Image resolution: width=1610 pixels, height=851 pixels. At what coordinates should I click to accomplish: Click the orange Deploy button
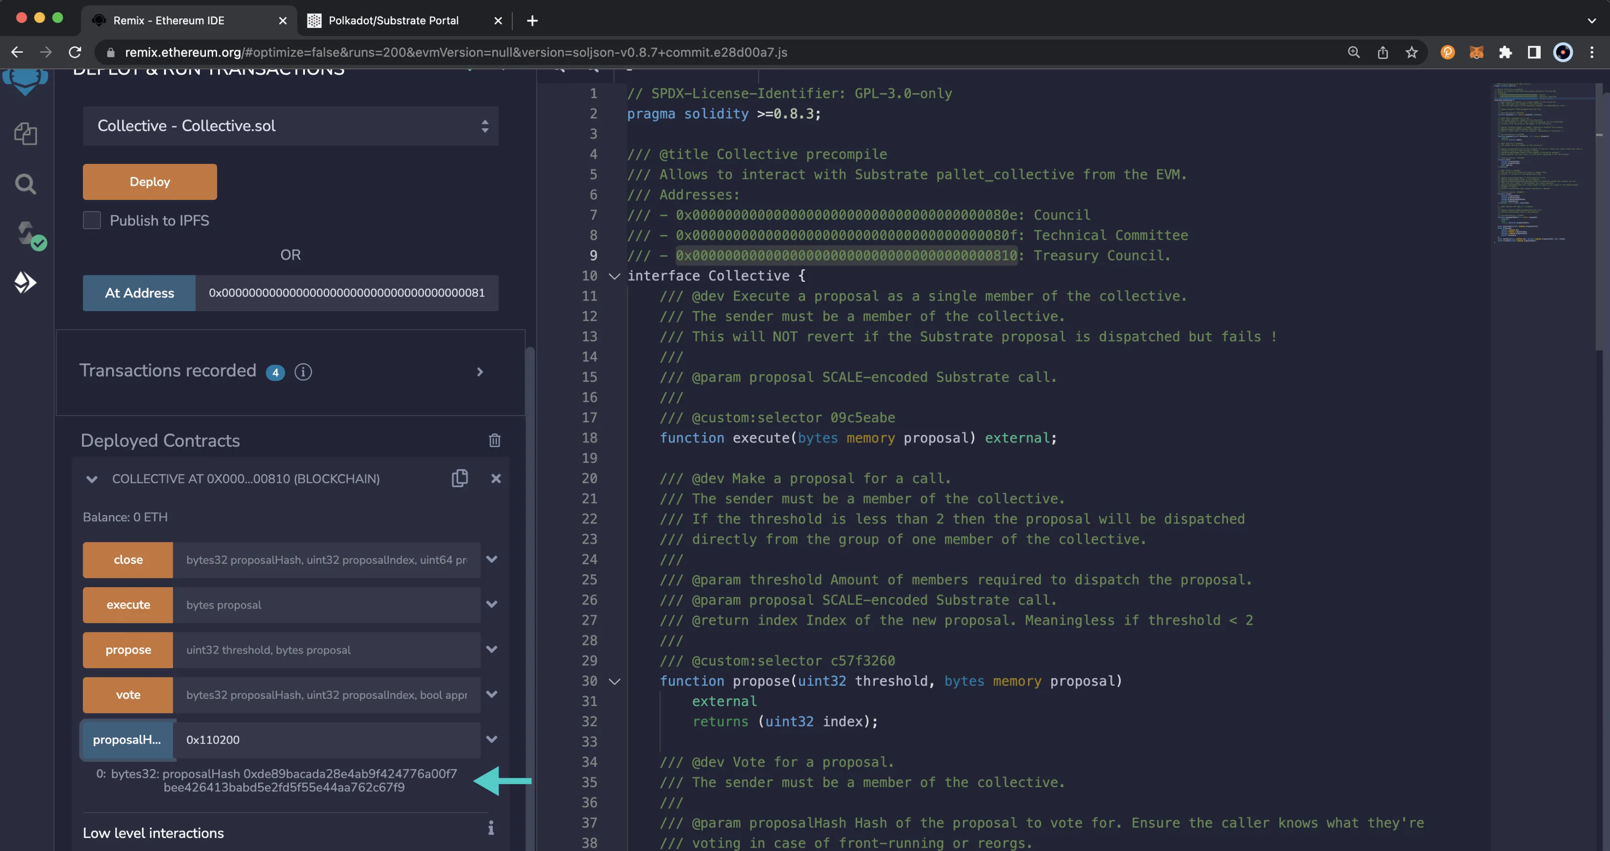tap(150, 182)
